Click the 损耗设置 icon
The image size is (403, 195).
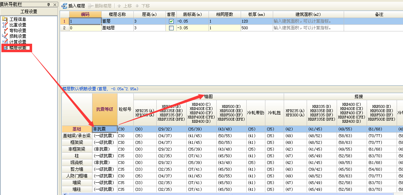pyautogui.click(x=5, y=36)
